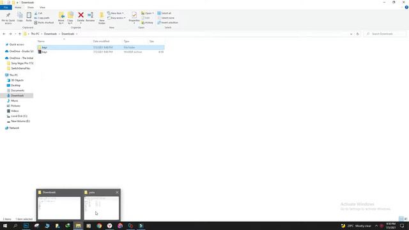Open the Copy to dropdown
Image resolution: width=409 pixels, height=230 pixels.
(70, 18)
